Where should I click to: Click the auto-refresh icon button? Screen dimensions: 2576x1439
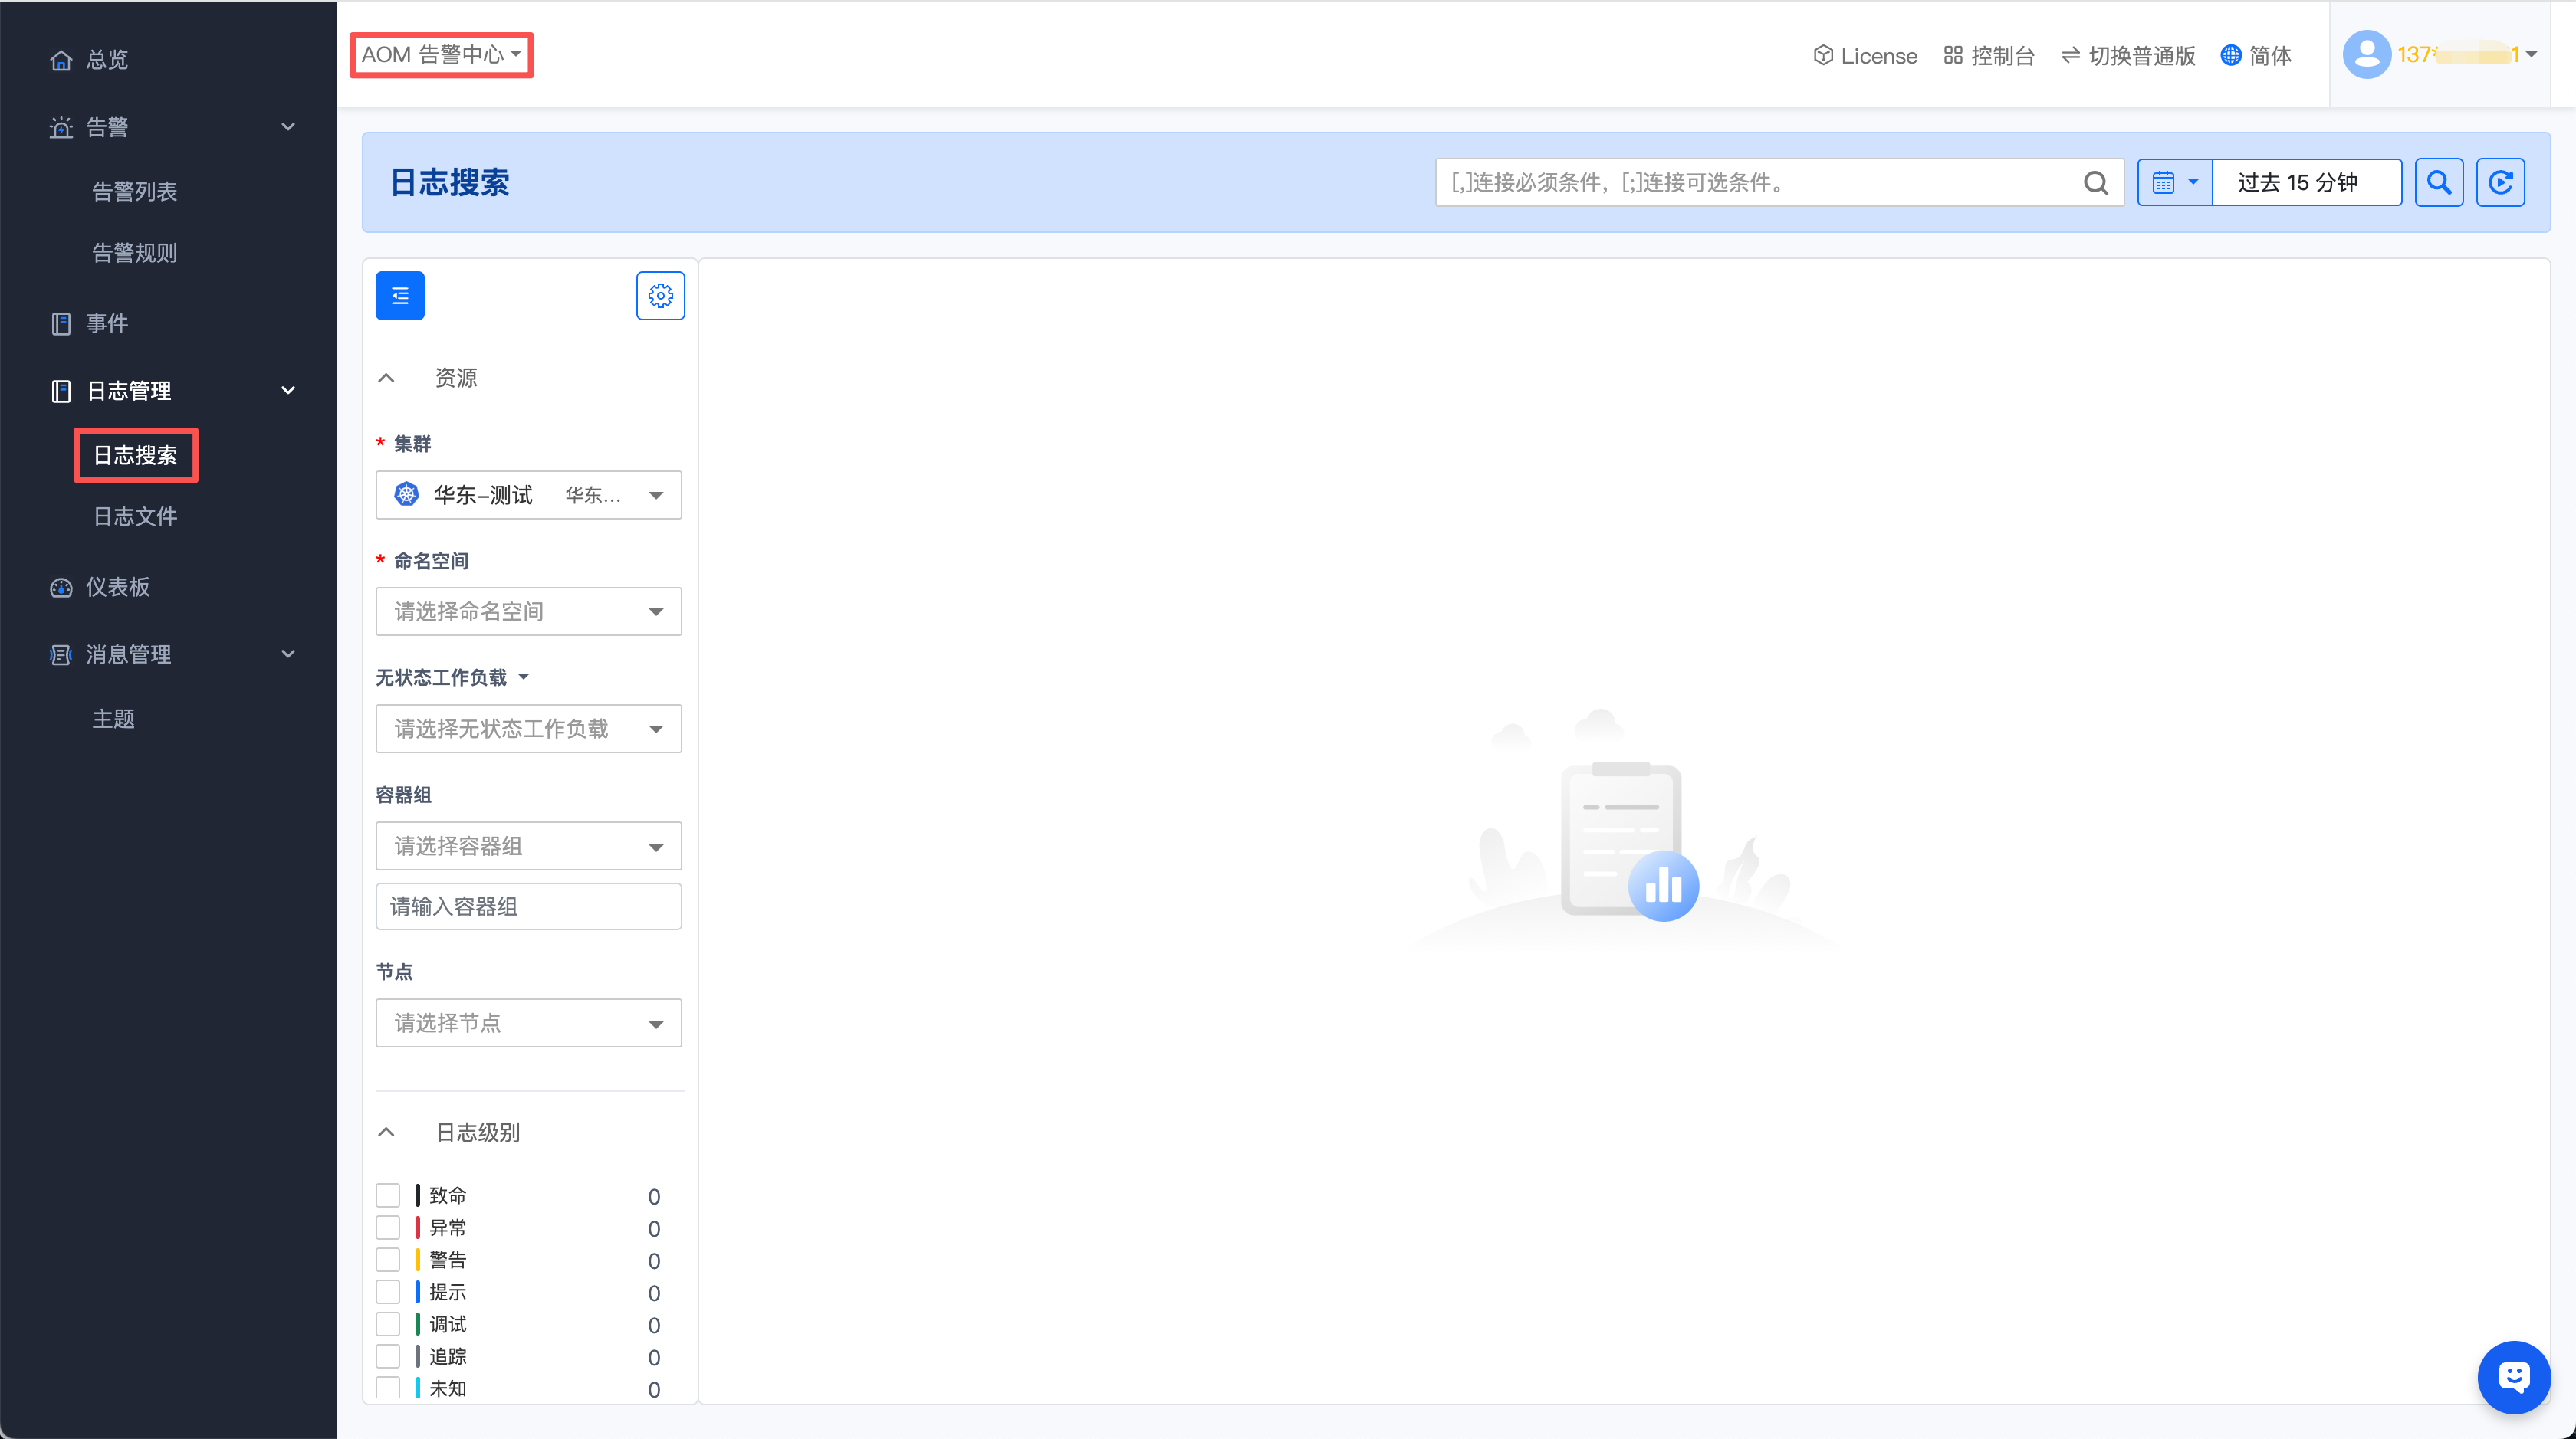[2500, 182]
